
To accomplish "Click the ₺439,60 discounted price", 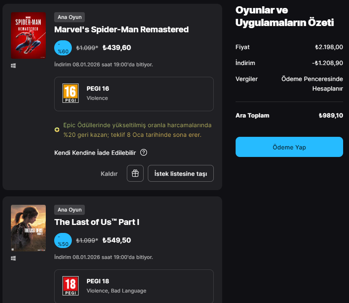I will (x=117, y=47).
